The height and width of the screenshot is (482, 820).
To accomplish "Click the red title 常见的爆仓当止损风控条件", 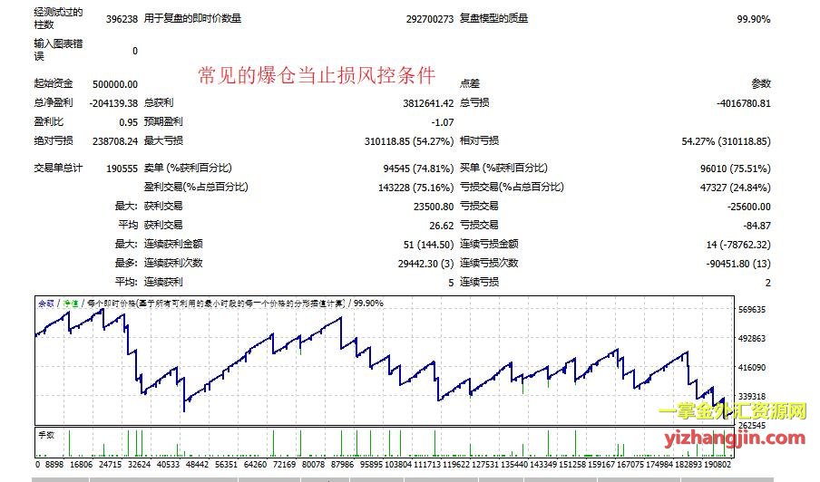I will (x=316, y=75).
